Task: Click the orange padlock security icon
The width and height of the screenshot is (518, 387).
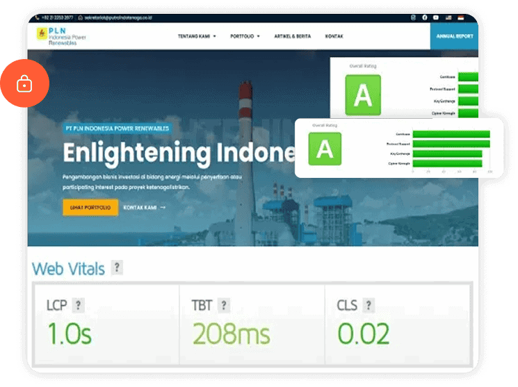Action: point(24,84)
